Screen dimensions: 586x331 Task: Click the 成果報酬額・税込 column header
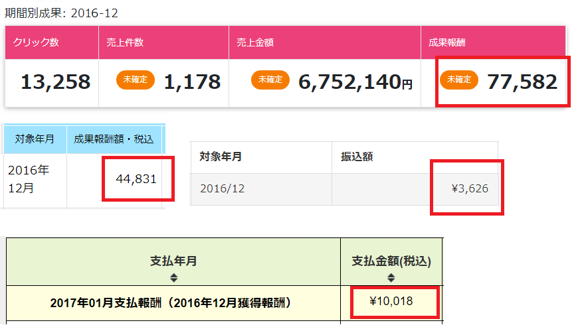pyautogui.click(x=114, y=139)
